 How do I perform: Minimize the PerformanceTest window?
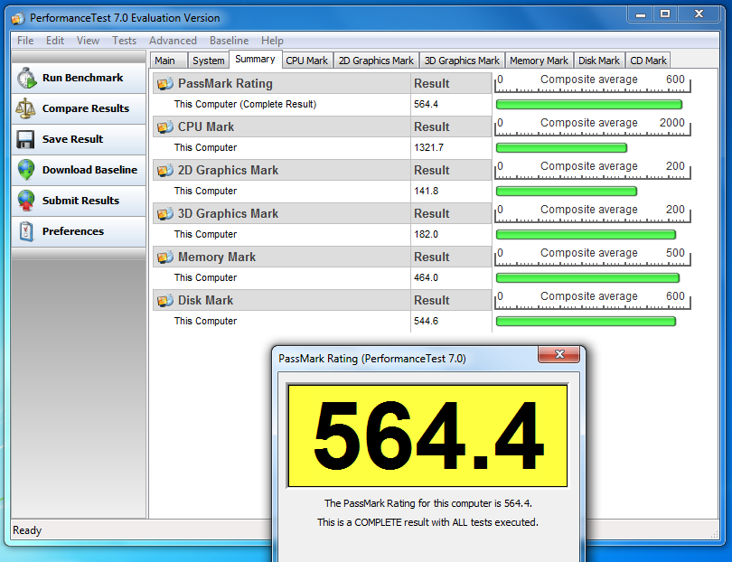tap(641, 14)
